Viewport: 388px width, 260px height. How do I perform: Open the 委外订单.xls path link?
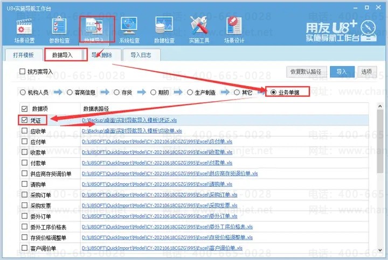coord(160,216)
